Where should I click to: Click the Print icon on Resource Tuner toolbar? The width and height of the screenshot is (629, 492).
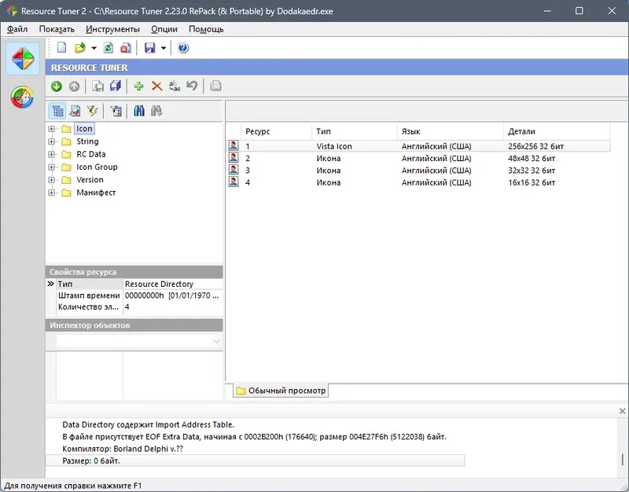coord(215,86)
